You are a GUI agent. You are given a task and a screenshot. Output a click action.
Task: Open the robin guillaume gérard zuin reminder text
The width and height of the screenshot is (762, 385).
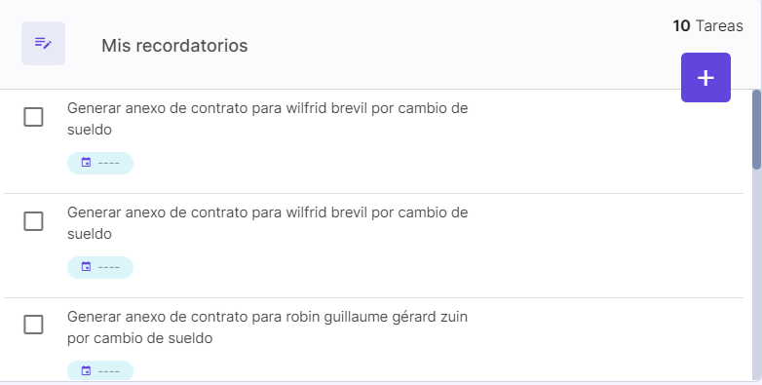(x=267, y=327)
